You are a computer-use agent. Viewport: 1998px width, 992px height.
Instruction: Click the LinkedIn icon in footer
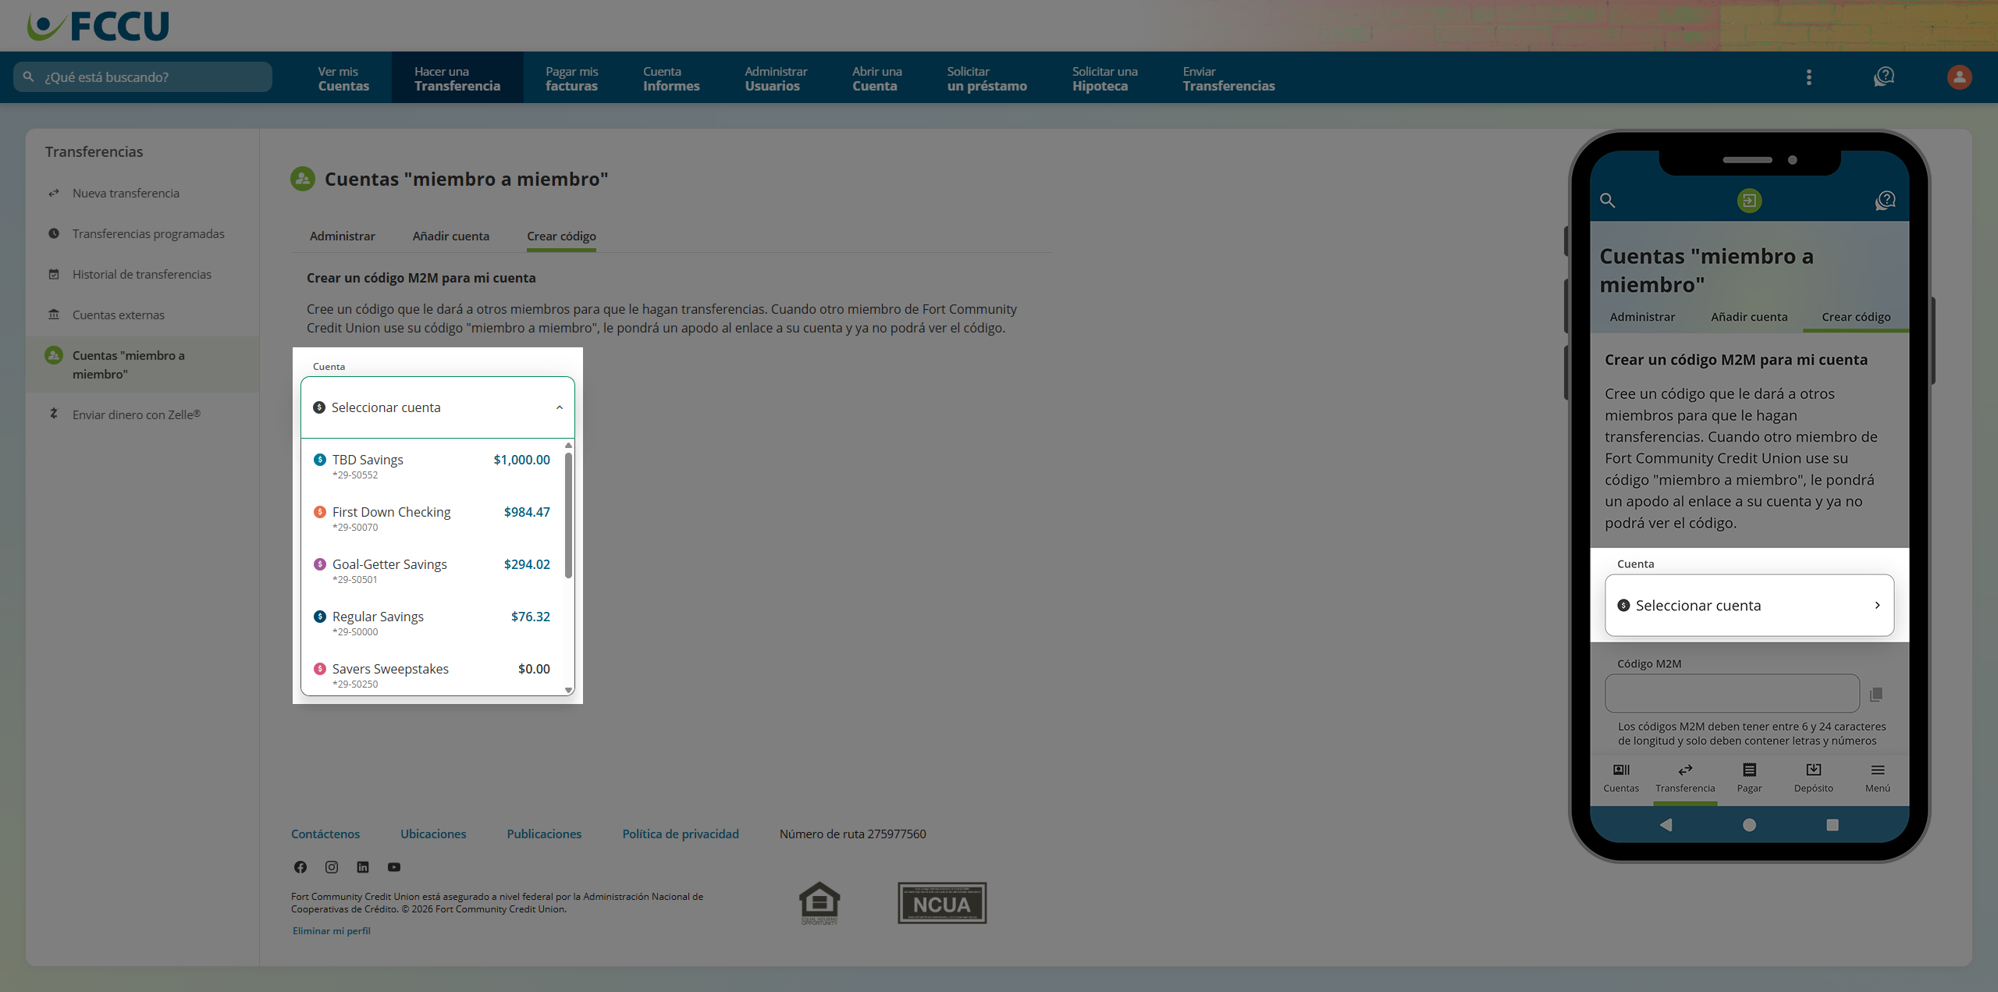[x=363, y=866]
